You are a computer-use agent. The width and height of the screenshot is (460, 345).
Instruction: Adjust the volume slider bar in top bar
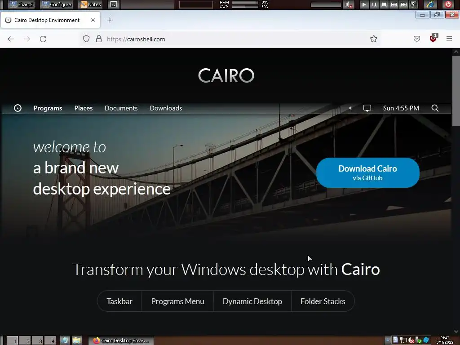(326, 4)
